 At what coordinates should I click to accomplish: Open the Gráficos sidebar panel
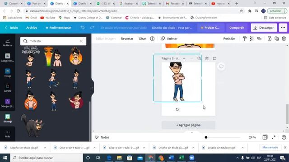tap(8, 43)
